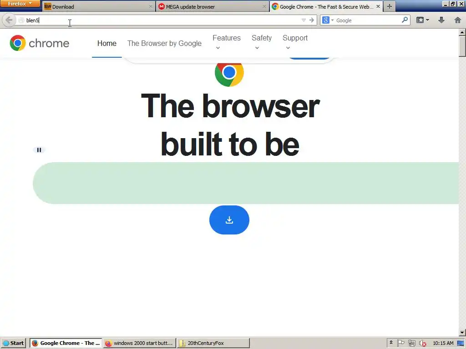Open search engine selector dropdown

click(x=328, y=20)
